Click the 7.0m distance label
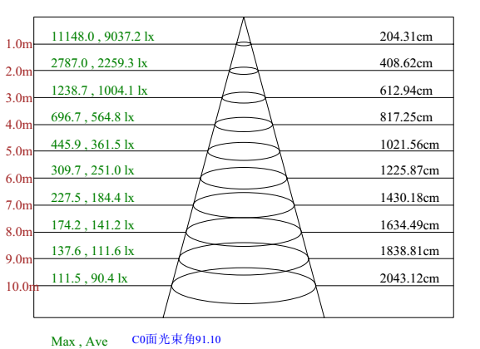This screenshot has height=349, width=480. click(19, 205)
